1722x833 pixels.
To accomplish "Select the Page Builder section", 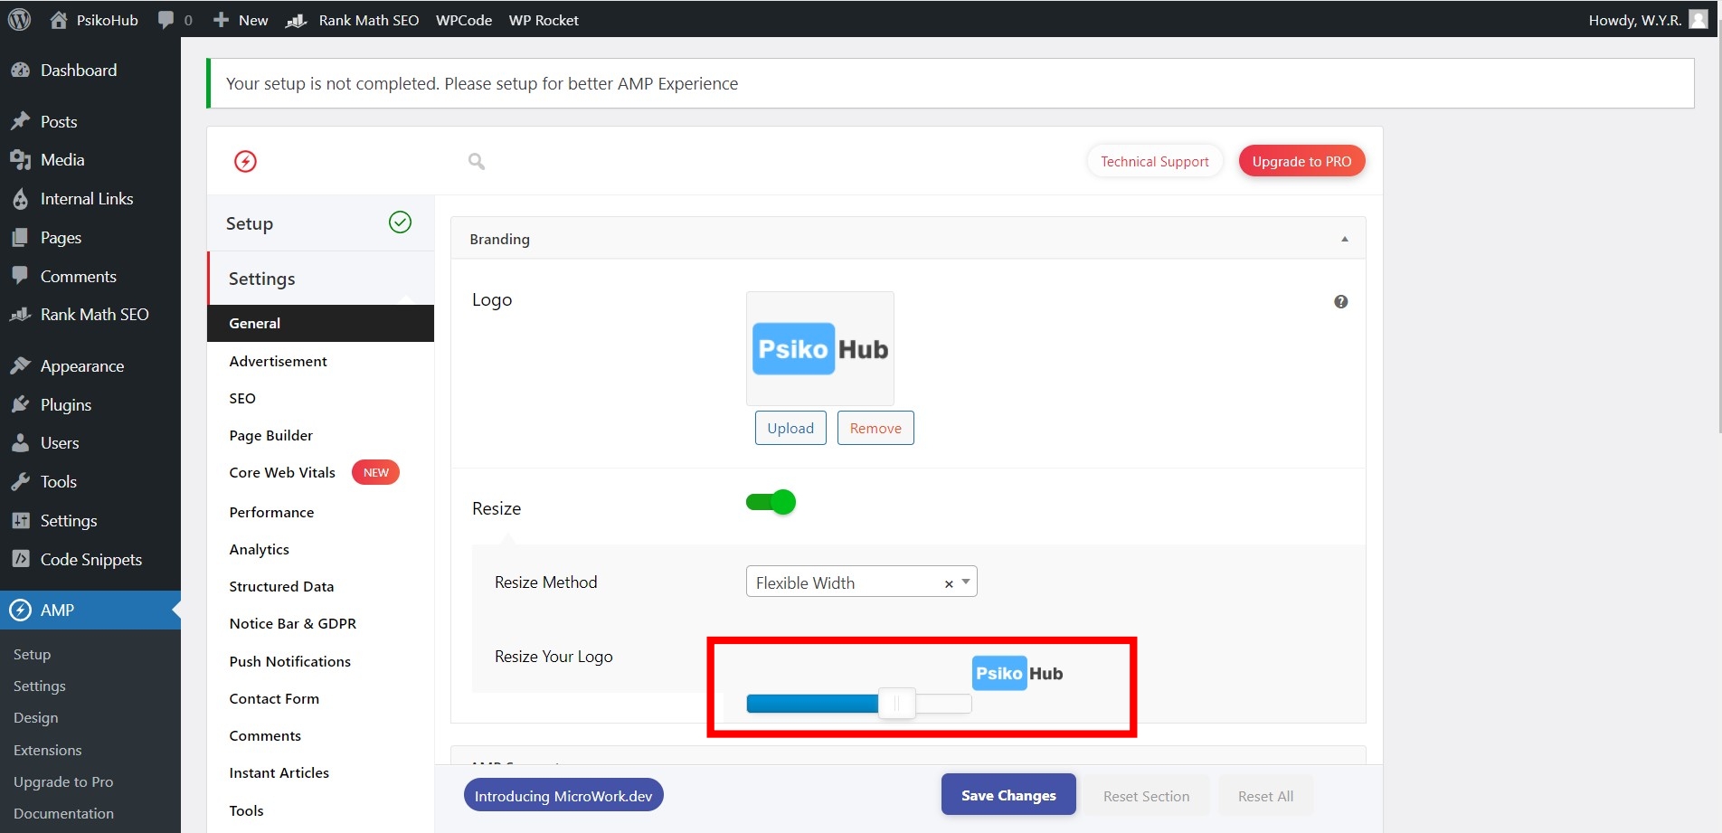I will (x=270, y=435).
